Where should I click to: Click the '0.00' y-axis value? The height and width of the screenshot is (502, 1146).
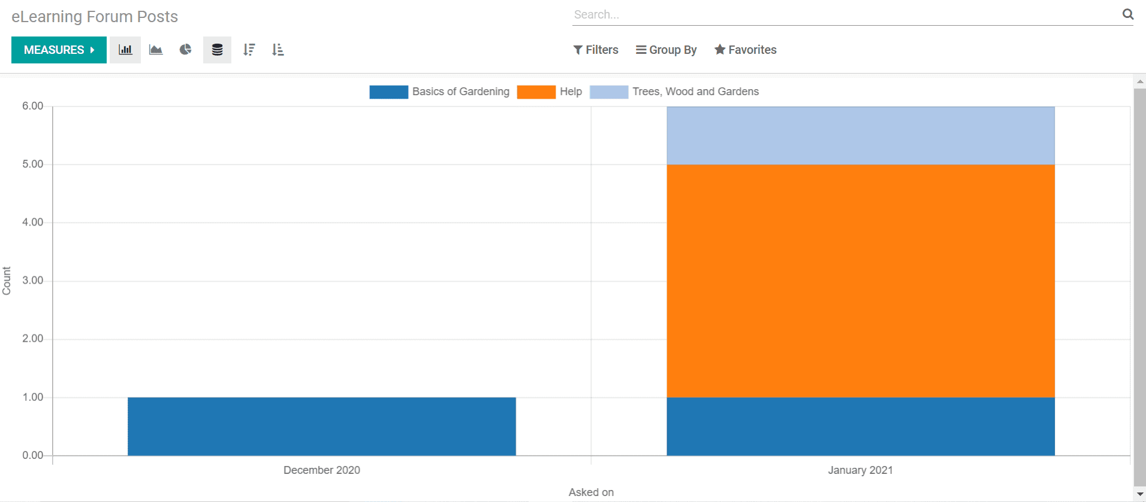click(x=33, y=455)
